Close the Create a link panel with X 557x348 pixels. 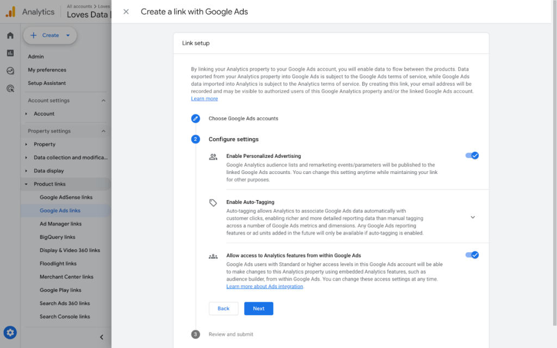coord(126,12)
